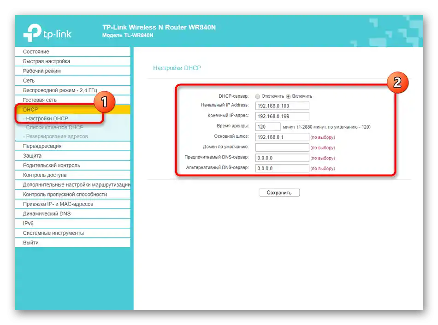Screen dimensions: 438x325
Task: Click "по выбору" next to Основной шлюз
Action: (323, 137)
